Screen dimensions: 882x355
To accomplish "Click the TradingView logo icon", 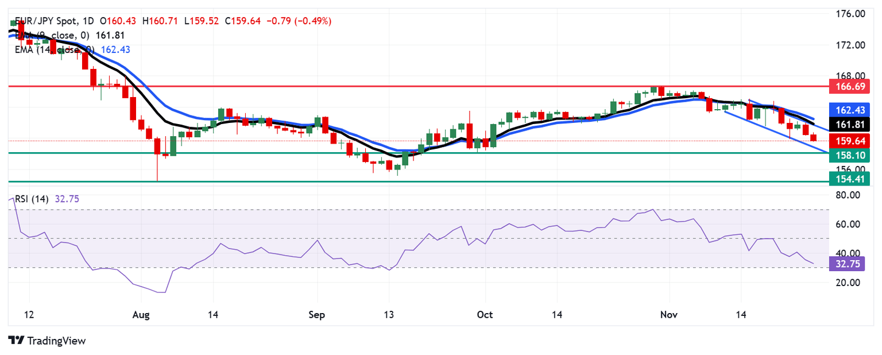I will click(15, 341).
